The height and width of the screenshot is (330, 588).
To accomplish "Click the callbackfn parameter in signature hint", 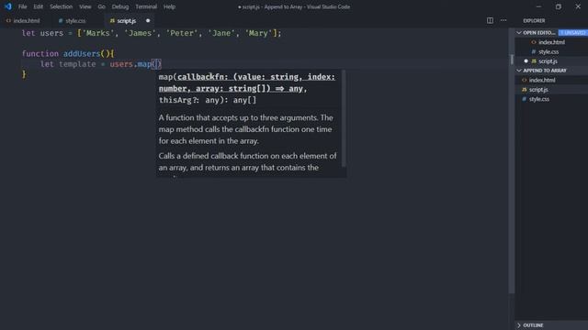I will pos(202,77).
